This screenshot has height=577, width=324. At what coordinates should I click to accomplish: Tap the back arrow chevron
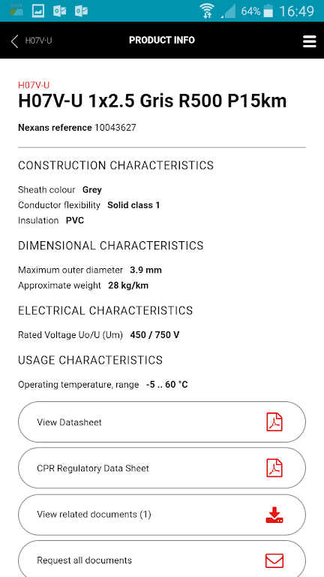tap(14, 41)
